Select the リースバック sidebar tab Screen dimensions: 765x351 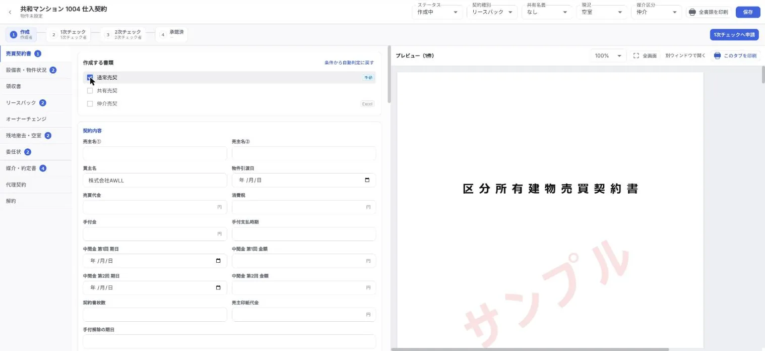pos(36,103)
